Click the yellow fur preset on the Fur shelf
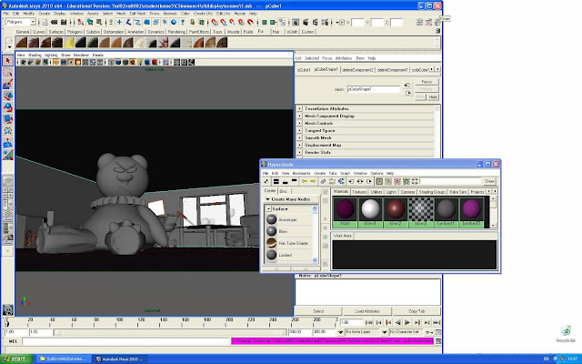Screen dimensions: 582x364 69,43
